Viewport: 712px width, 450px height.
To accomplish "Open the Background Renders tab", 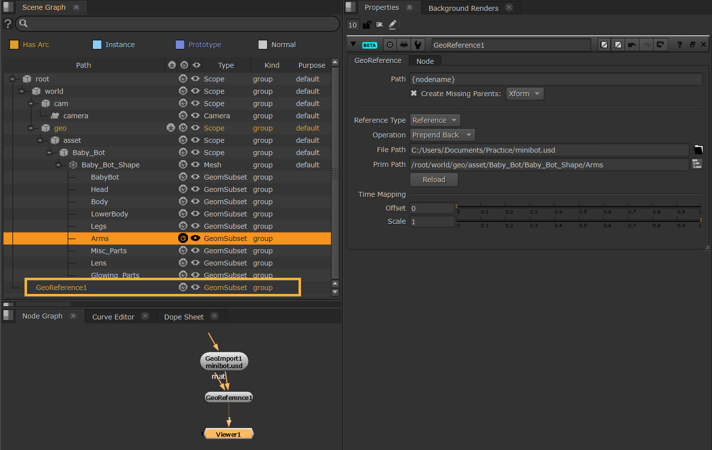I will point(463,8).
